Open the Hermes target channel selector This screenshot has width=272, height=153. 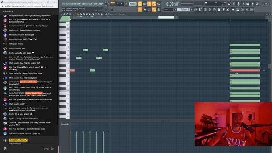click(122, 14)
